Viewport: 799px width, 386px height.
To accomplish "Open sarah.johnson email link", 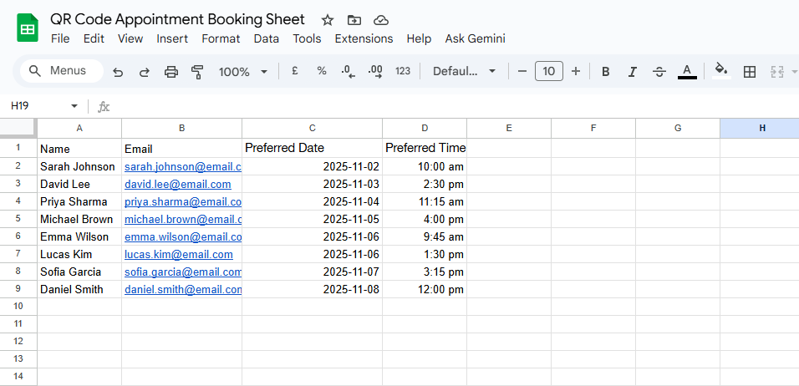I will click(183, 166).
